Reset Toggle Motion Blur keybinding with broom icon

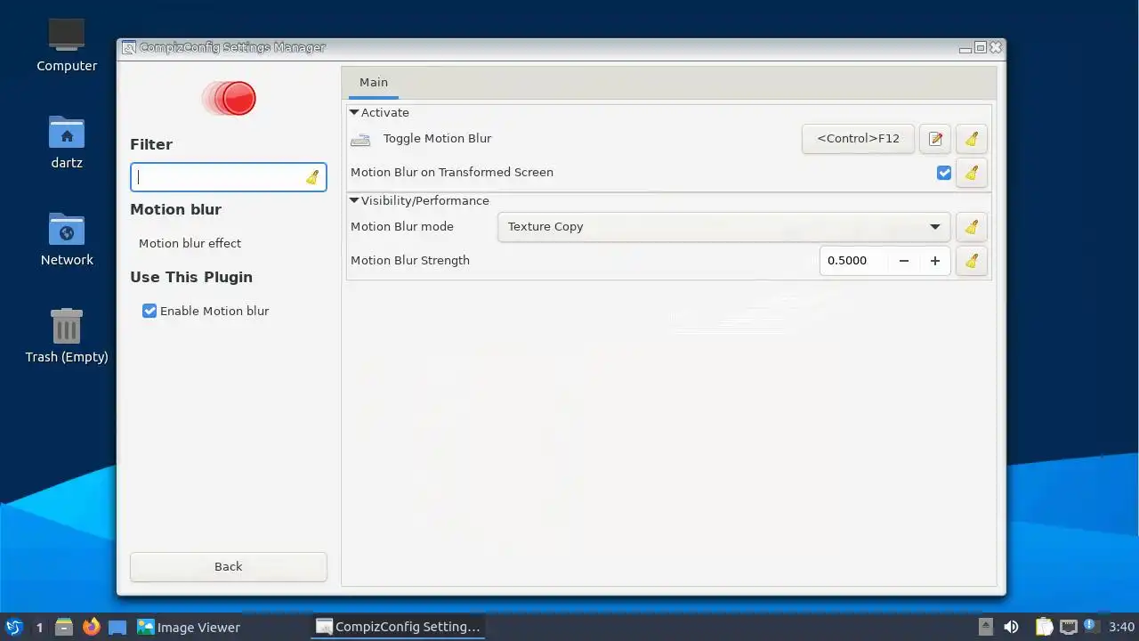(x=972, y=139)
